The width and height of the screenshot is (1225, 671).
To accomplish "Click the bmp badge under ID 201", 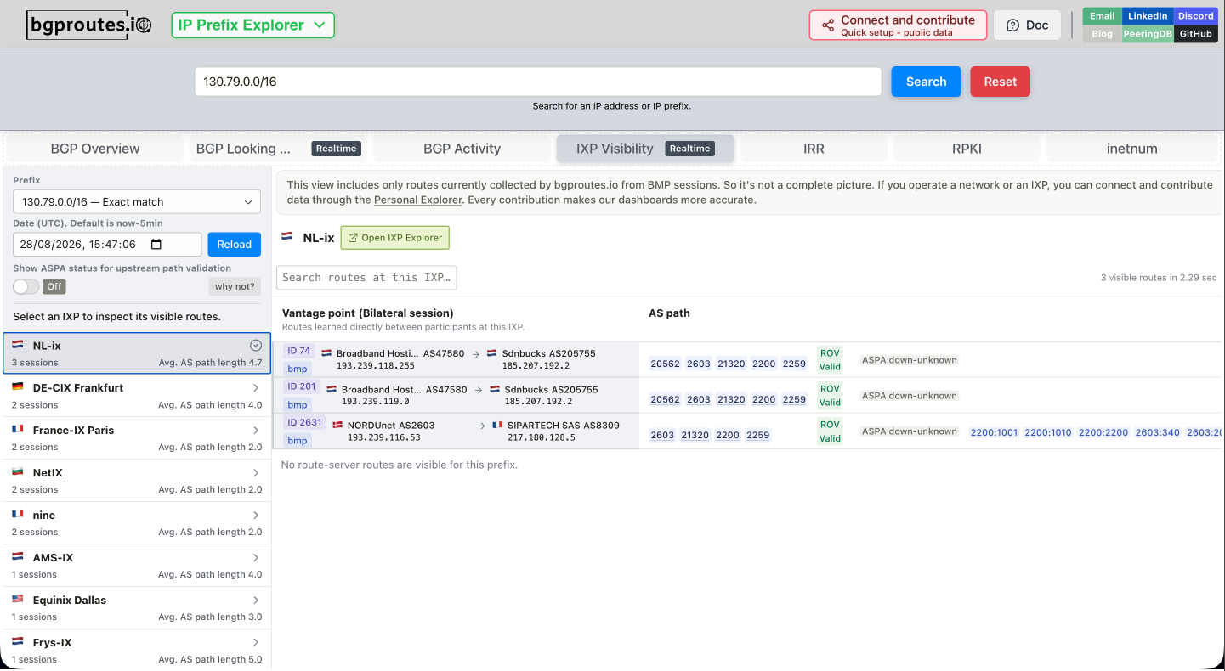I will [298, 405].
